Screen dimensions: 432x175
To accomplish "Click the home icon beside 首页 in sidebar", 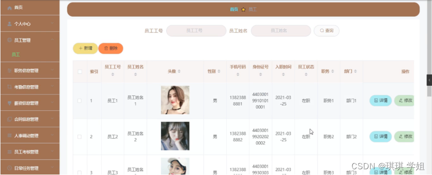I will 10,8.
